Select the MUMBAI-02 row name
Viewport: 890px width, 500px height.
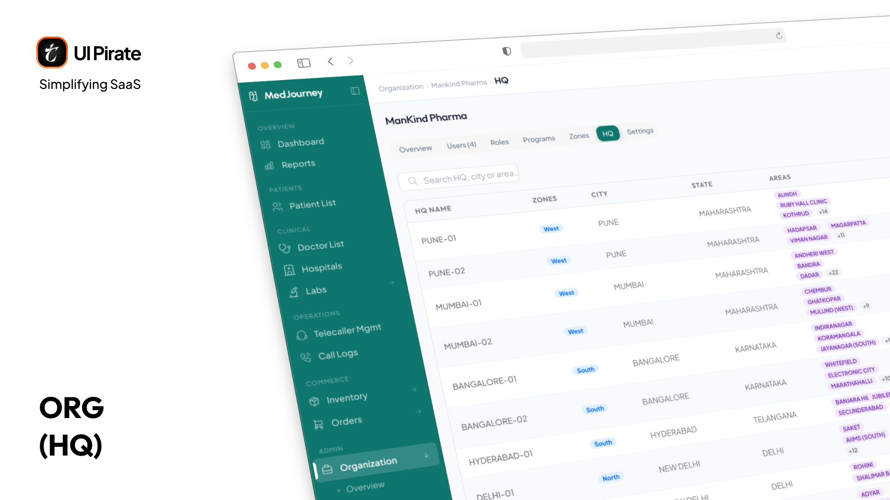468,344
